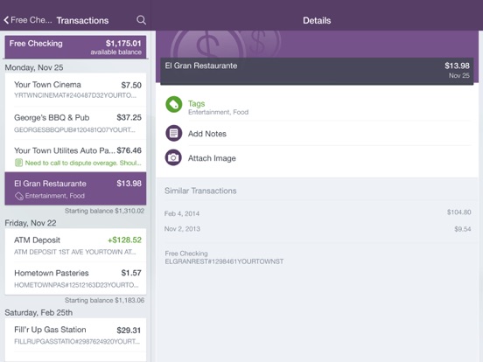Image resolution: width=483 pixels, height=362 pixels.
Task: Click the Attach Image label
Action: click(x=212, y=158)
